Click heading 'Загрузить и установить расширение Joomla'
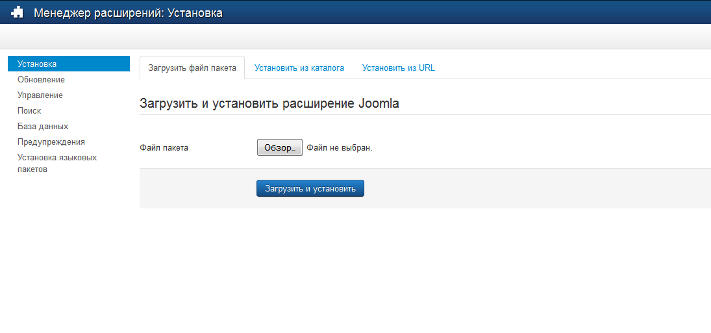Image resolution: width=711 pixels, height=333 pixels. [269, 103]
